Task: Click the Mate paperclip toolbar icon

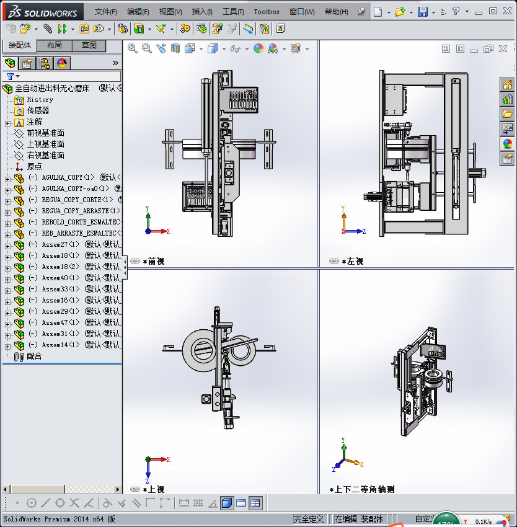Action: coord(48,29)
